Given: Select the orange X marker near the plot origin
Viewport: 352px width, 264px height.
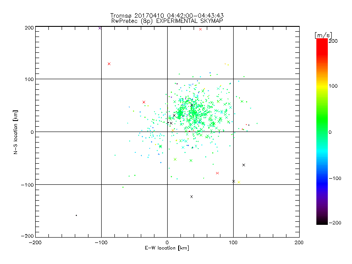Looking at the screenshot, I should pyautogui.click(x=172, y=130).
